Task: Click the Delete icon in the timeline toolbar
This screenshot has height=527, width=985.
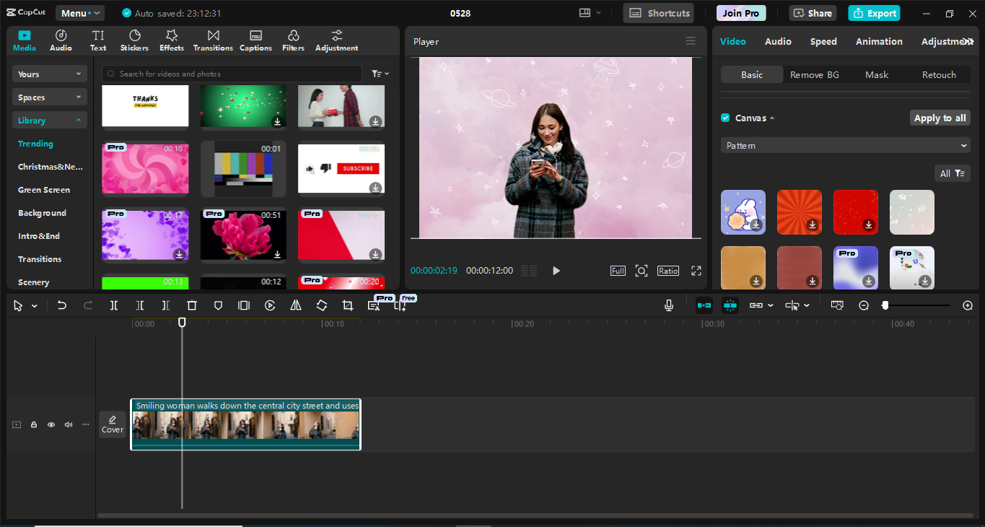Action: coord(191,305)
